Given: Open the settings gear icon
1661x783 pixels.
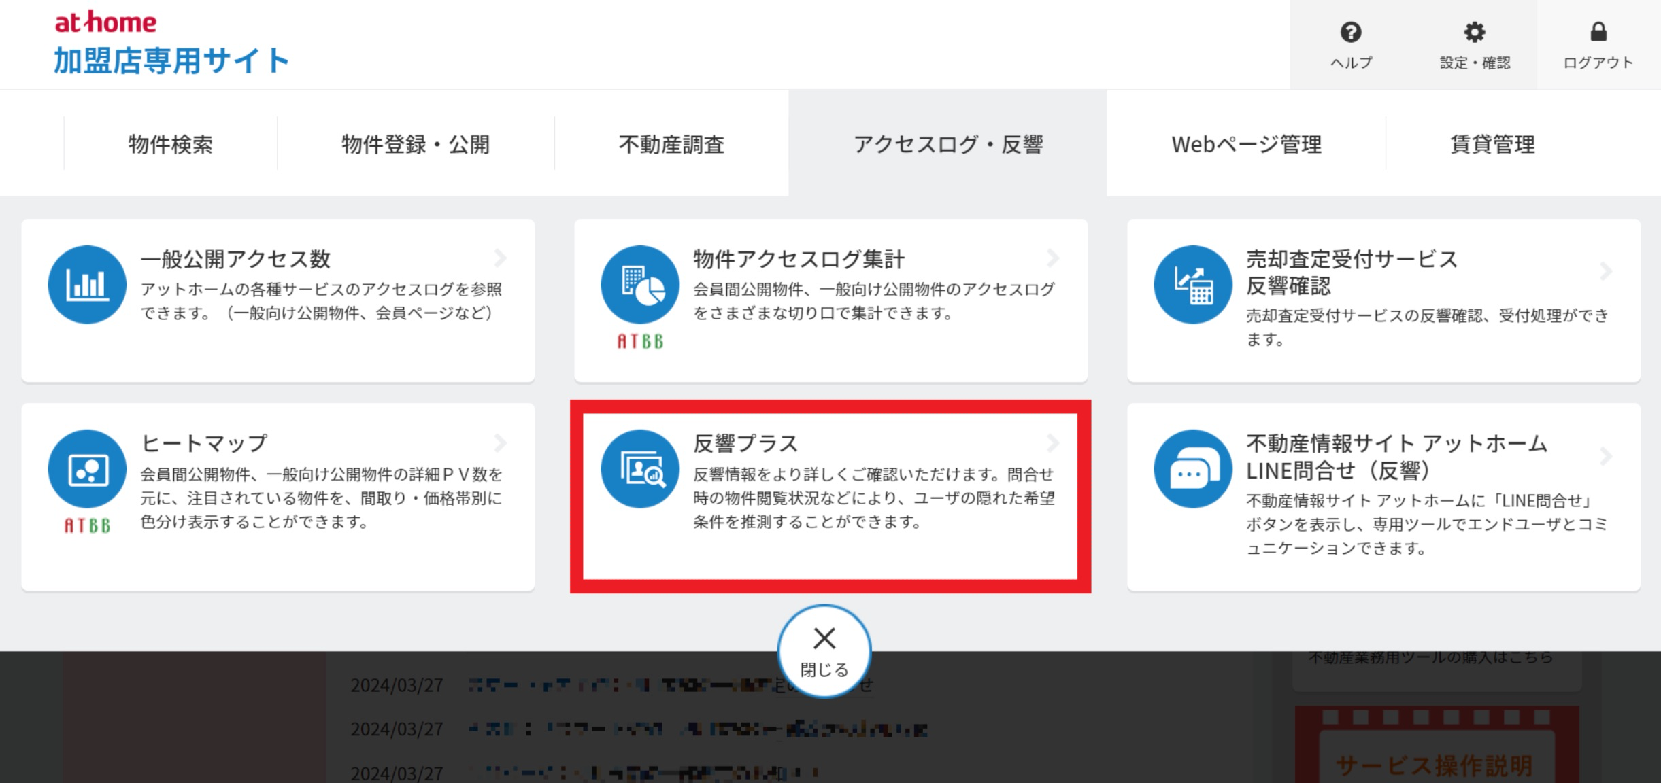Looking at the screenshot, I should (x=1475, y=32).
